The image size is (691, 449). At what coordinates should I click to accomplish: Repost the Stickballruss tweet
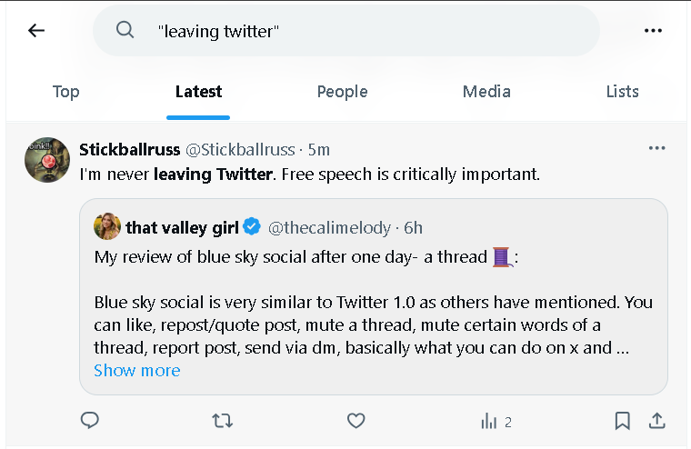(x=222, y=421)
